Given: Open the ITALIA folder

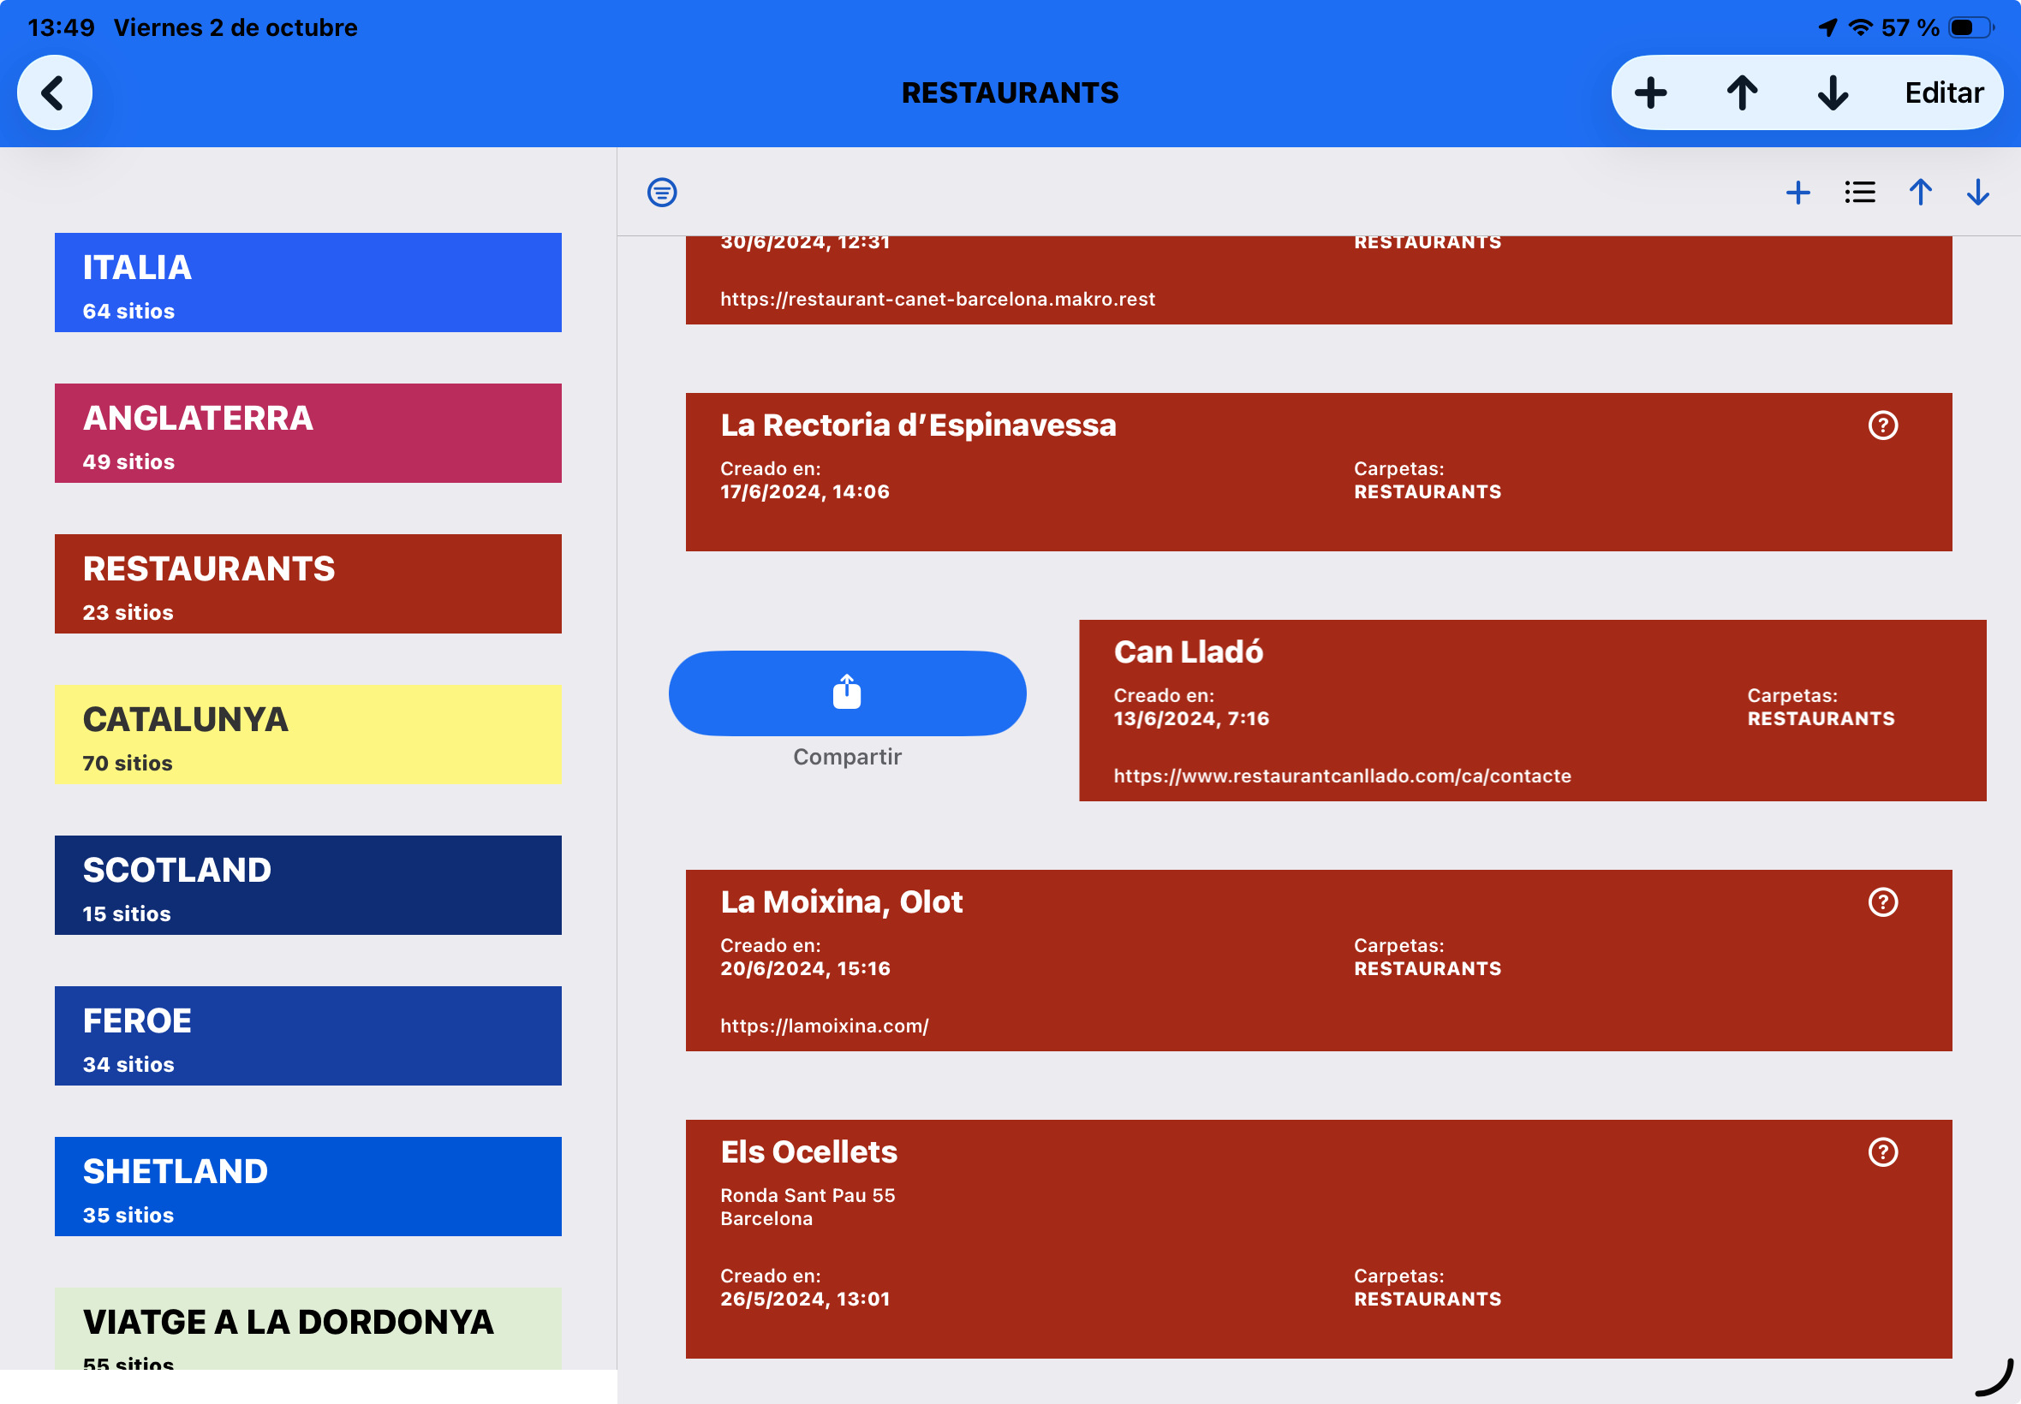Looking at the screenshot, I should point(308,283).
